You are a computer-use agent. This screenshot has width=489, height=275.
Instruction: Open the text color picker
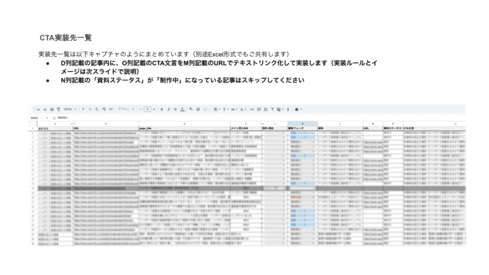point(182,109)
